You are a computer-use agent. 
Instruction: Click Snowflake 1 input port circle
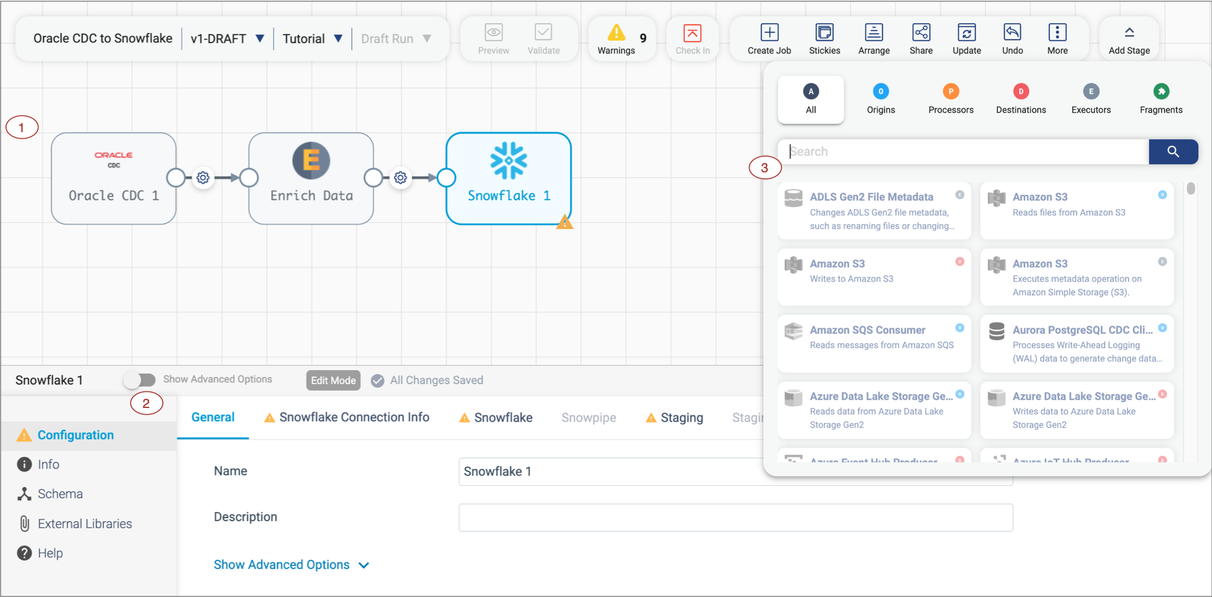[446, 178]
